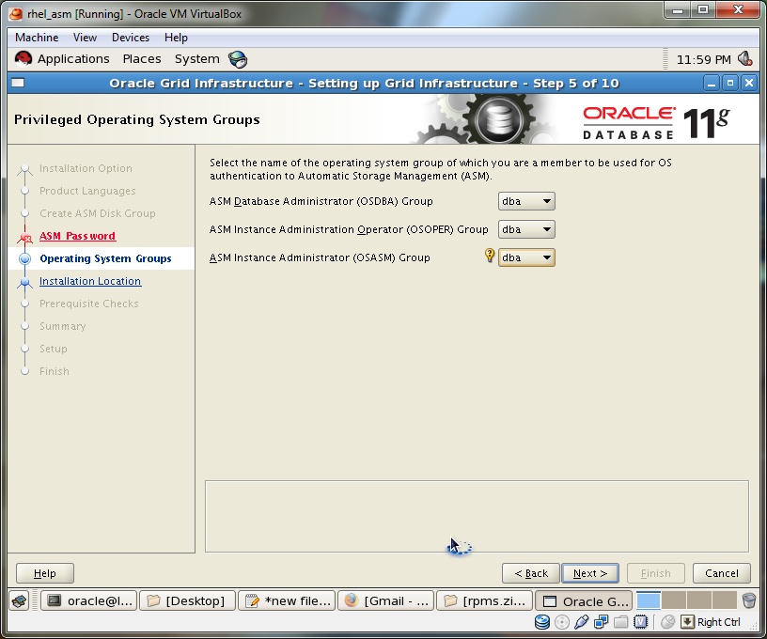
Task: Switch to [Desktop] taskbar window
Action: tap(187, 600)
